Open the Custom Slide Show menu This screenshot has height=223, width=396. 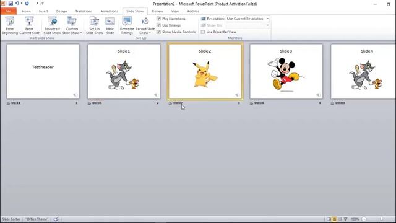[x=72, y=25]
